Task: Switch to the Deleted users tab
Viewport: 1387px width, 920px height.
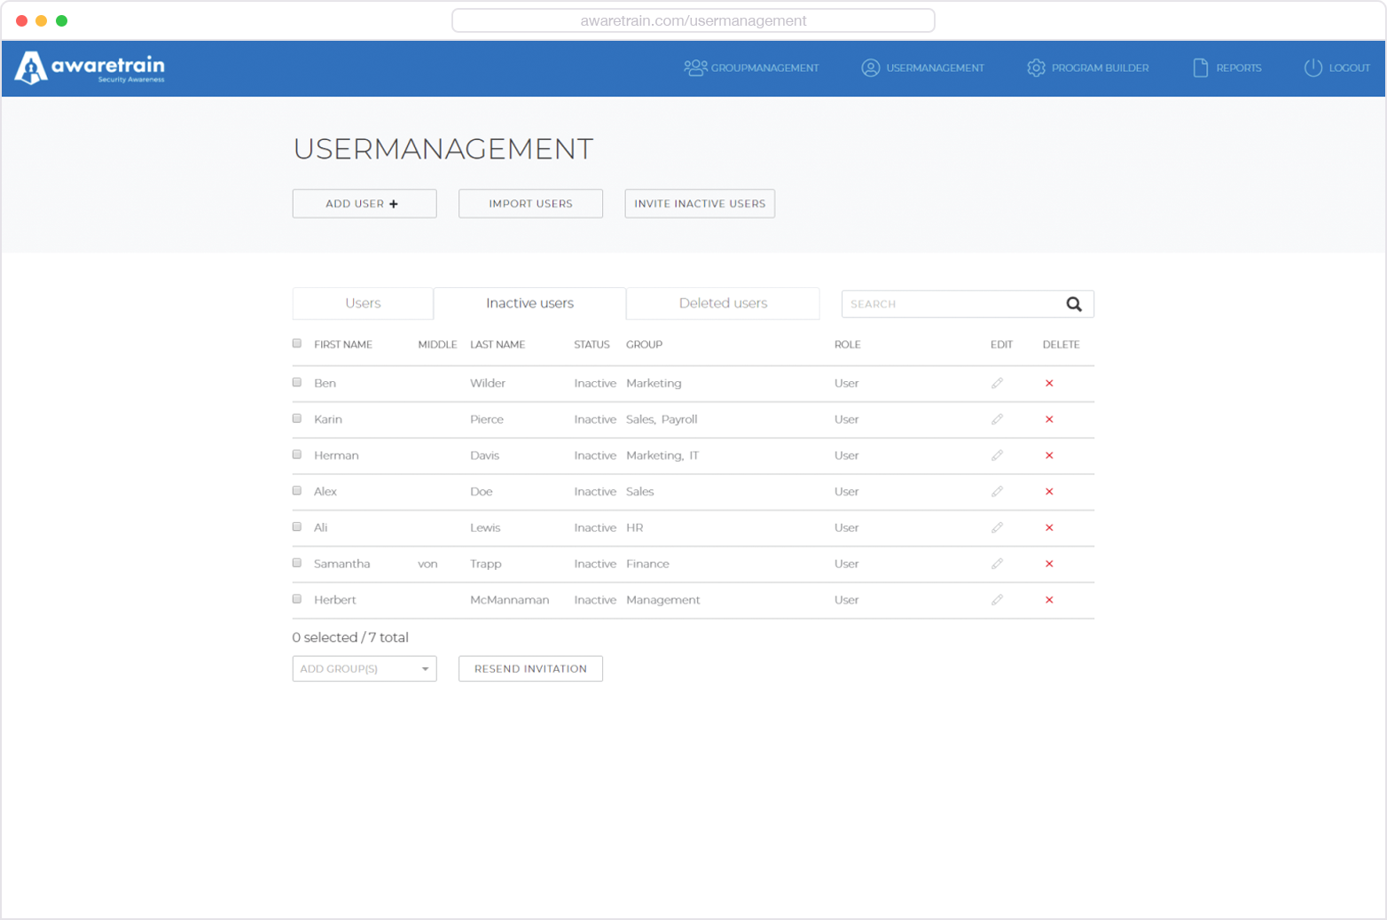Action: (x=723, y=303)
